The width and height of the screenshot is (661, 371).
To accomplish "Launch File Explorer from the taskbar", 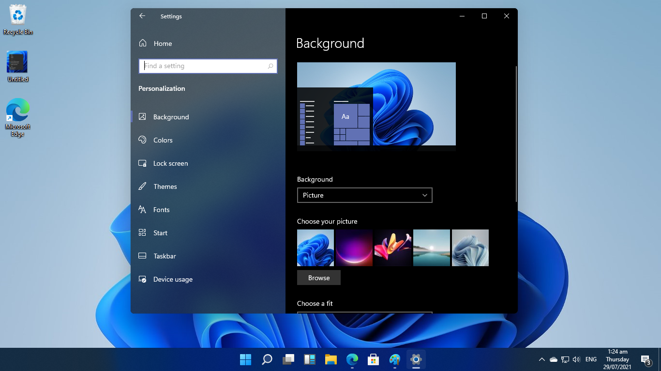I will (331, 359).
